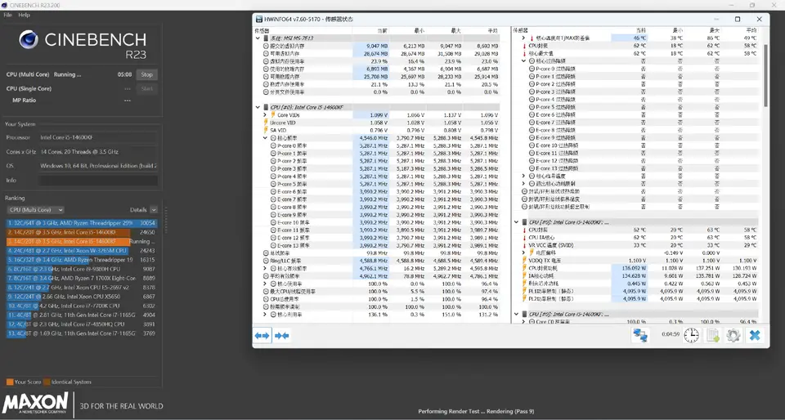Click the Info text field in Your System
785x420 pixels.
[98, 181]
